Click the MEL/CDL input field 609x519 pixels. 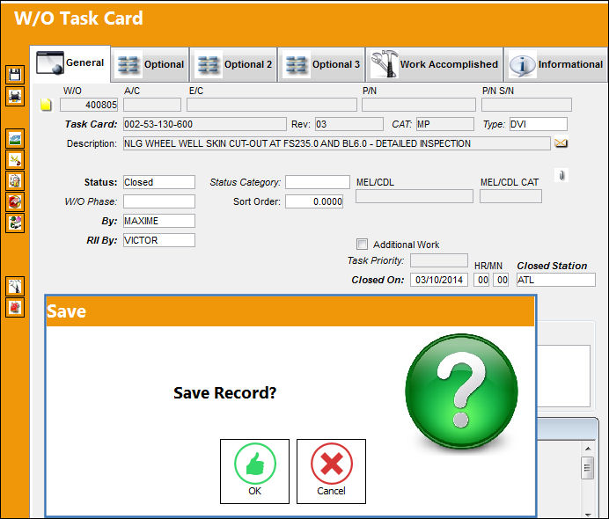[415, 196]
